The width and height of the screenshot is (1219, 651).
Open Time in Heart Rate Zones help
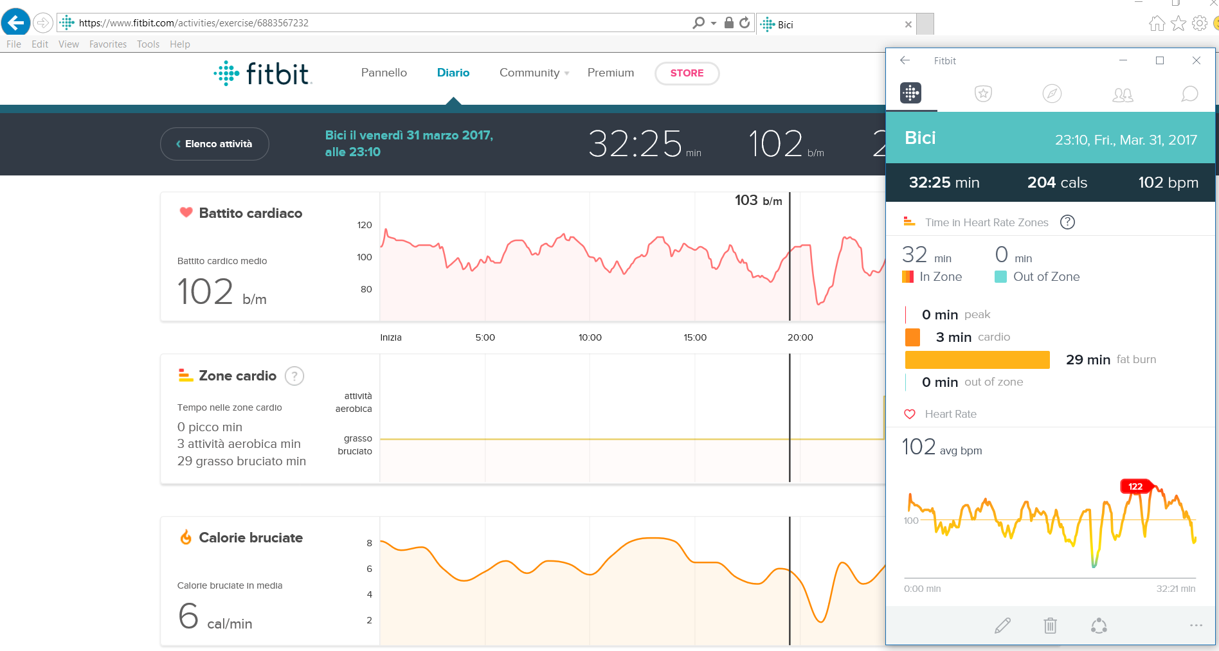tap(1067, 222)
